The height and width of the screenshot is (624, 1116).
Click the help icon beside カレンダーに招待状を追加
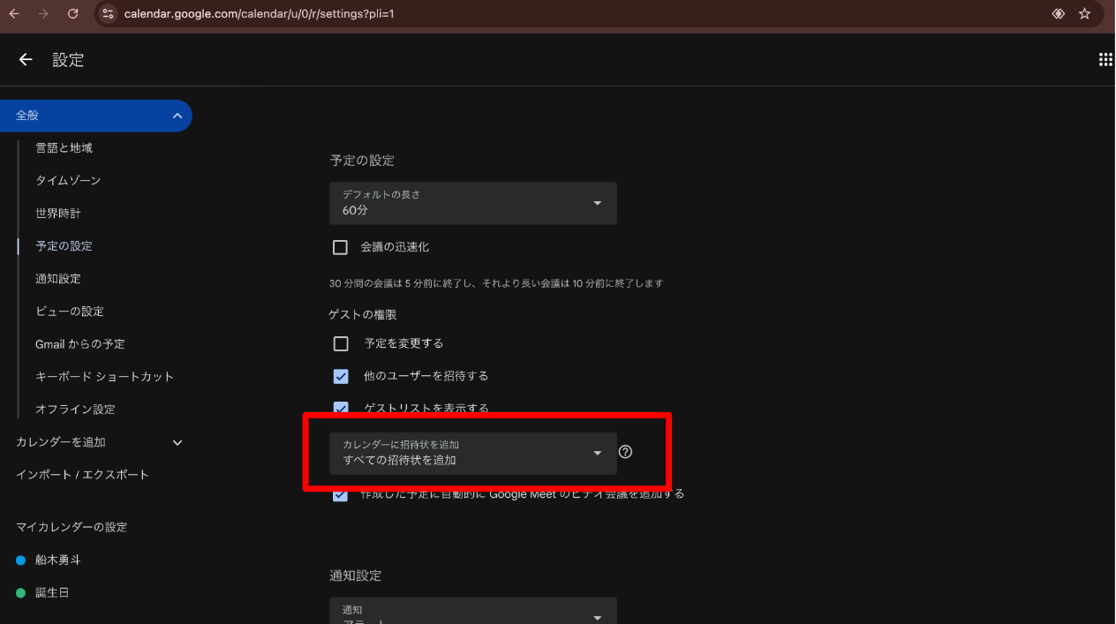pyautogui.click(x=625, y=452)
